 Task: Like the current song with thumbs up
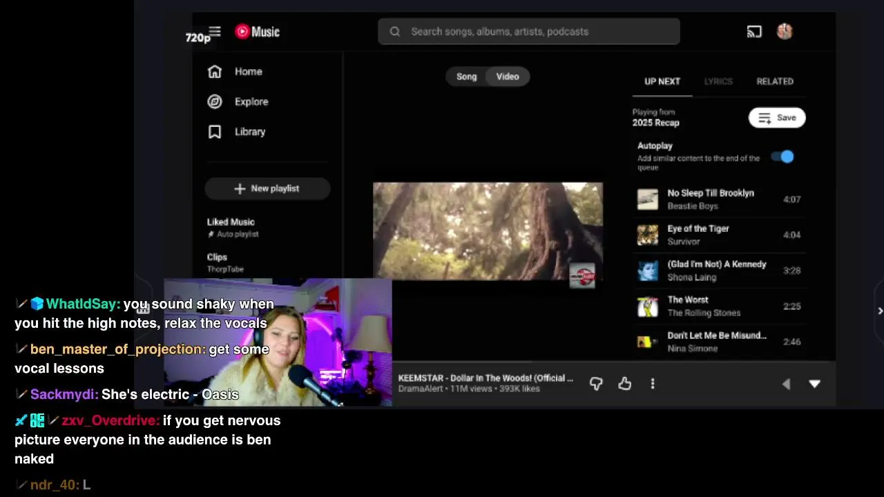[625, 384]
